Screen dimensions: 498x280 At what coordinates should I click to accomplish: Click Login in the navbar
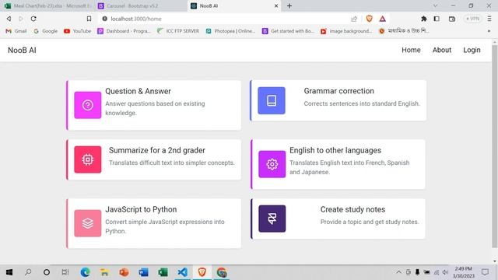472,50
